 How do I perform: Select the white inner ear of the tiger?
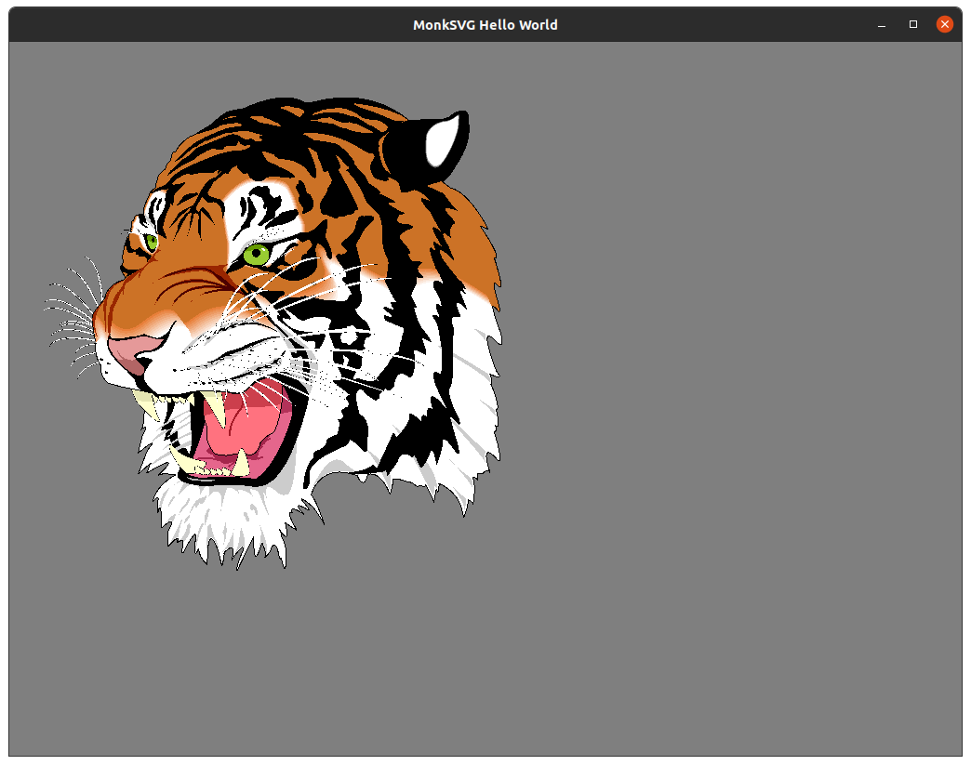click(443, 139)
